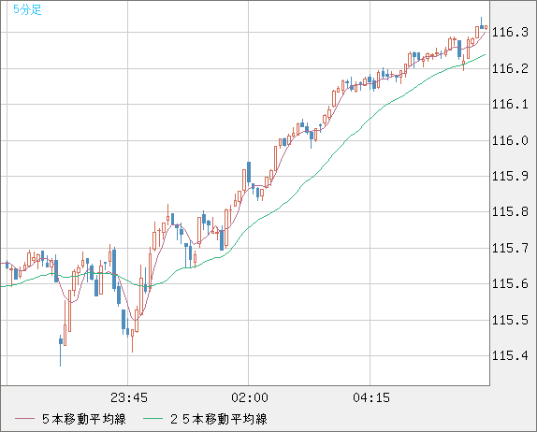This screenshot has height=432, width=537.
Task: Click the 23:45 time axis label
Action: click(129, 397)
